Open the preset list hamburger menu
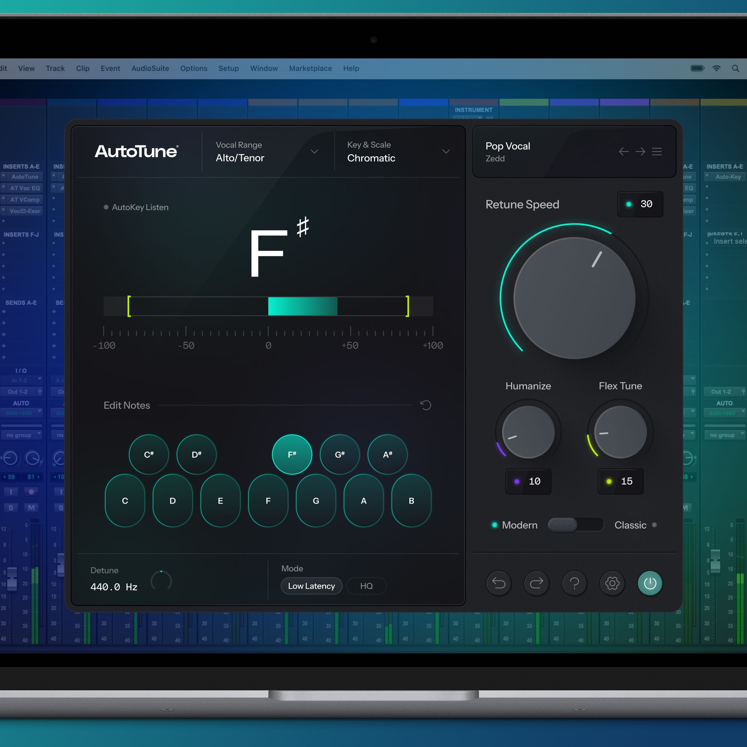 coord(656,152)
